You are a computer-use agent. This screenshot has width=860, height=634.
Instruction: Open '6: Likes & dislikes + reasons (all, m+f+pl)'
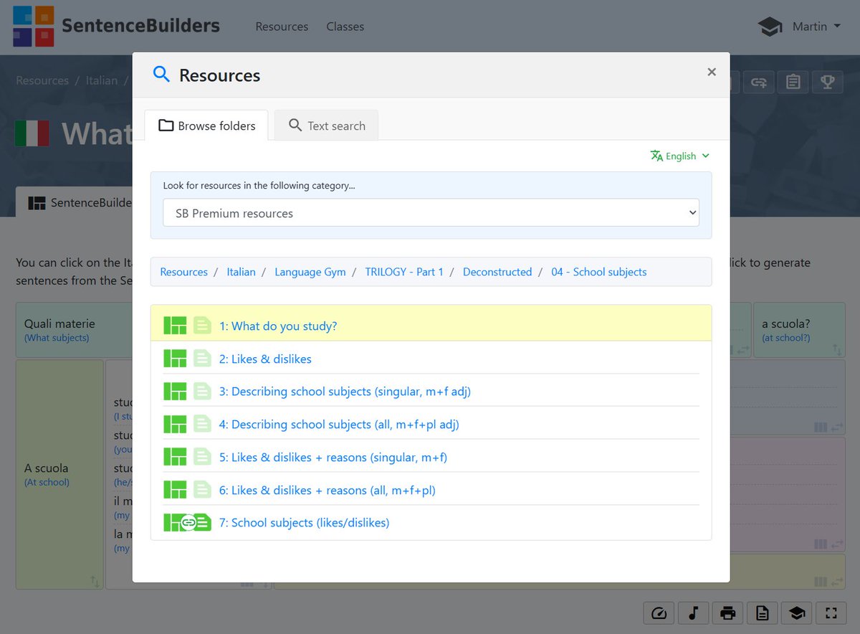coord(328,491)
